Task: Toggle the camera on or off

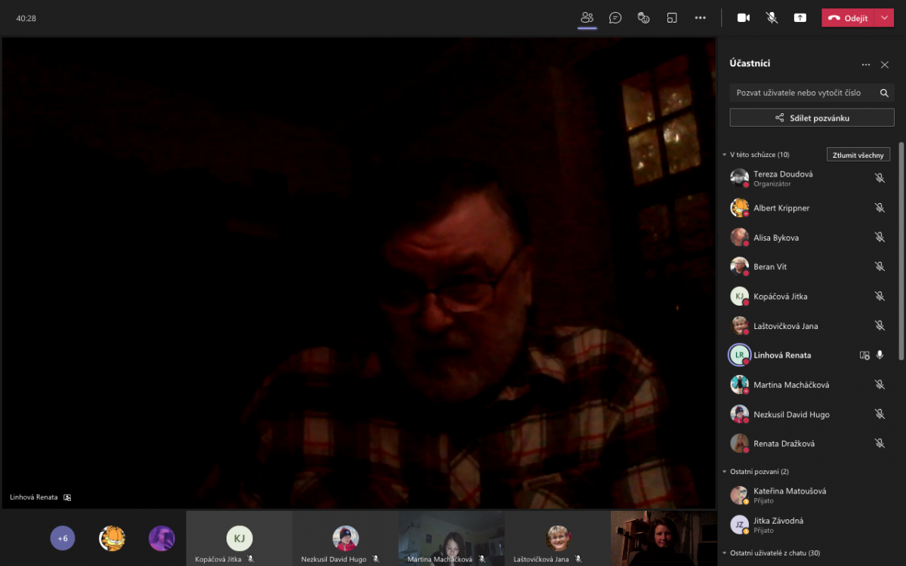Action: (743, 17)
